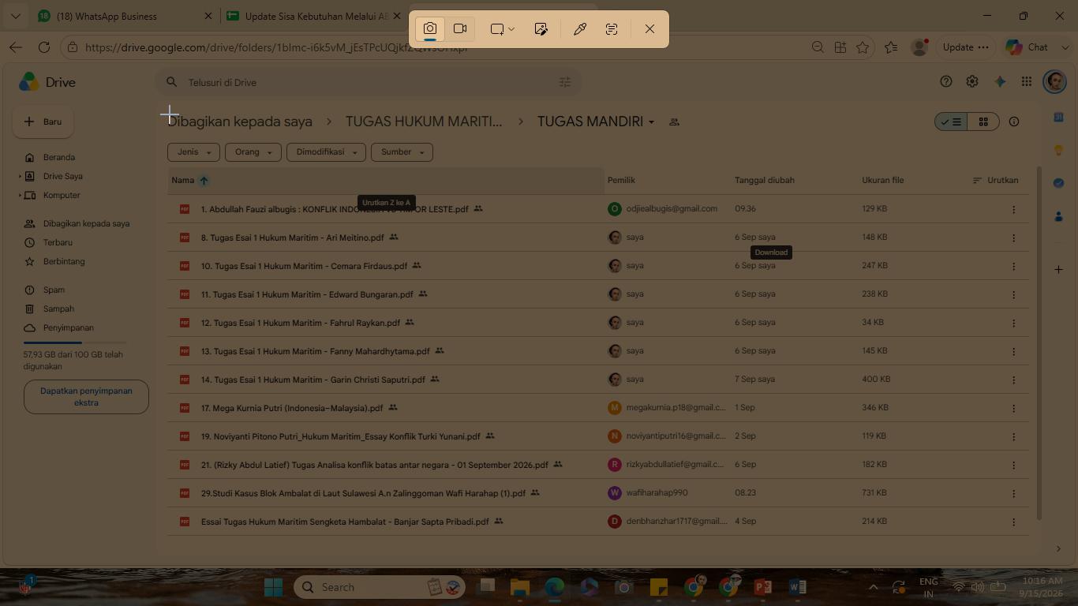Open the Jenis filter dropdown
This screenshot has height=606, width=1078.
click(x=193, y=152)
